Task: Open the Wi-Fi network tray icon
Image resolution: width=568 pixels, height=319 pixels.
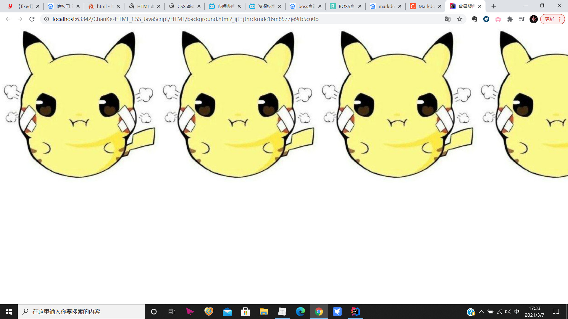Action: 499,312
